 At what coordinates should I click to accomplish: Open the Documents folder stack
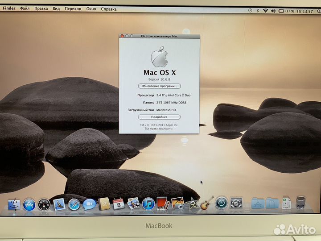pyautogui.click(x=272, y=203)
